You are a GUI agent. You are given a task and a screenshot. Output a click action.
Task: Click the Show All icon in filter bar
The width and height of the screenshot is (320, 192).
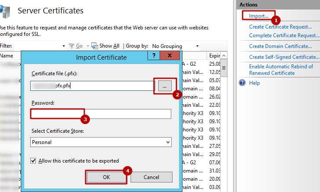95,46
